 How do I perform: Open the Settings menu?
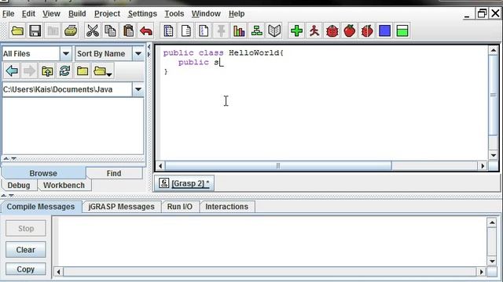tap(142, 14)
